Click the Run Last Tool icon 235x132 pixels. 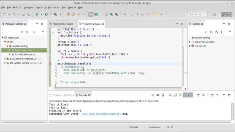tap(55, 14)
